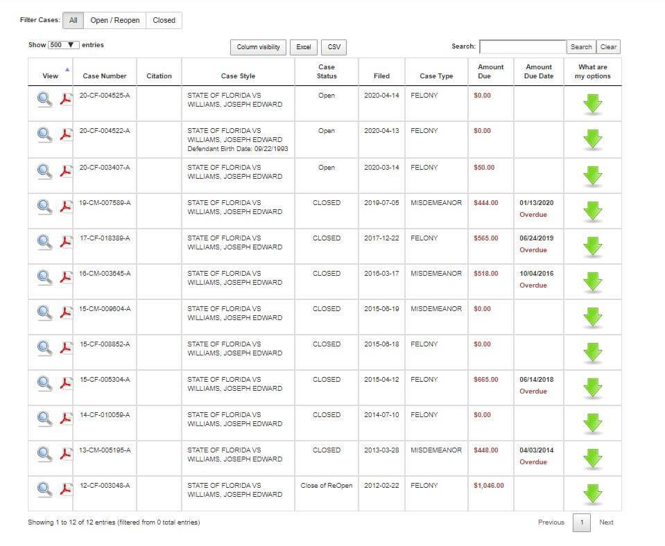
Task: View details magnifier for case 13-CM-005195-A
Action: coord(44,453)
